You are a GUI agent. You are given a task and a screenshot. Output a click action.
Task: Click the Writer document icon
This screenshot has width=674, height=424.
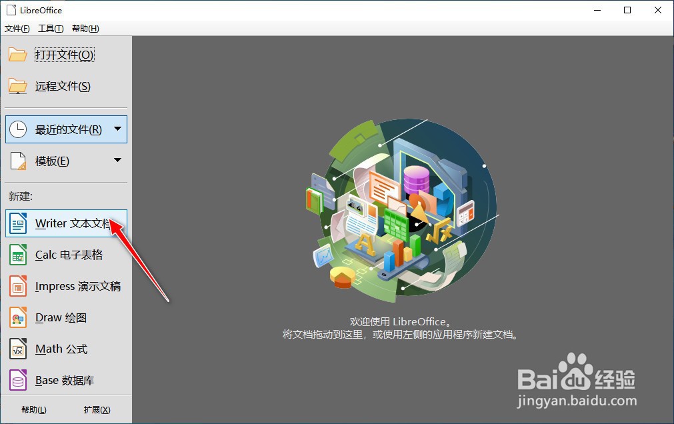[x=18, y=223]
